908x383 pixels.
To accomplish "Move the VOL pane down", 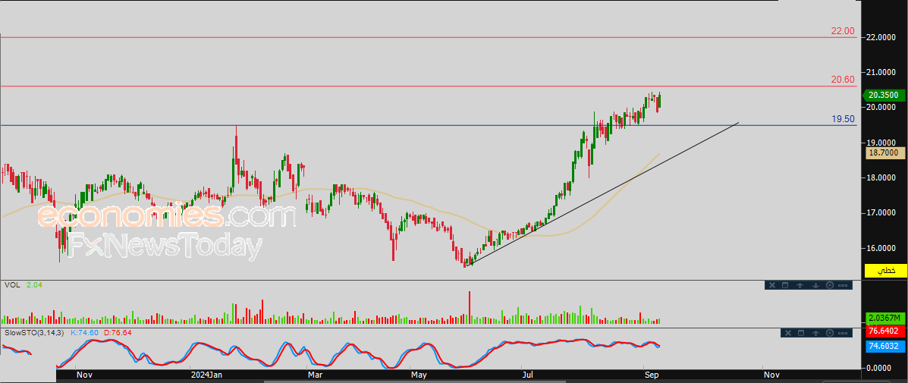I will [815, 285].
